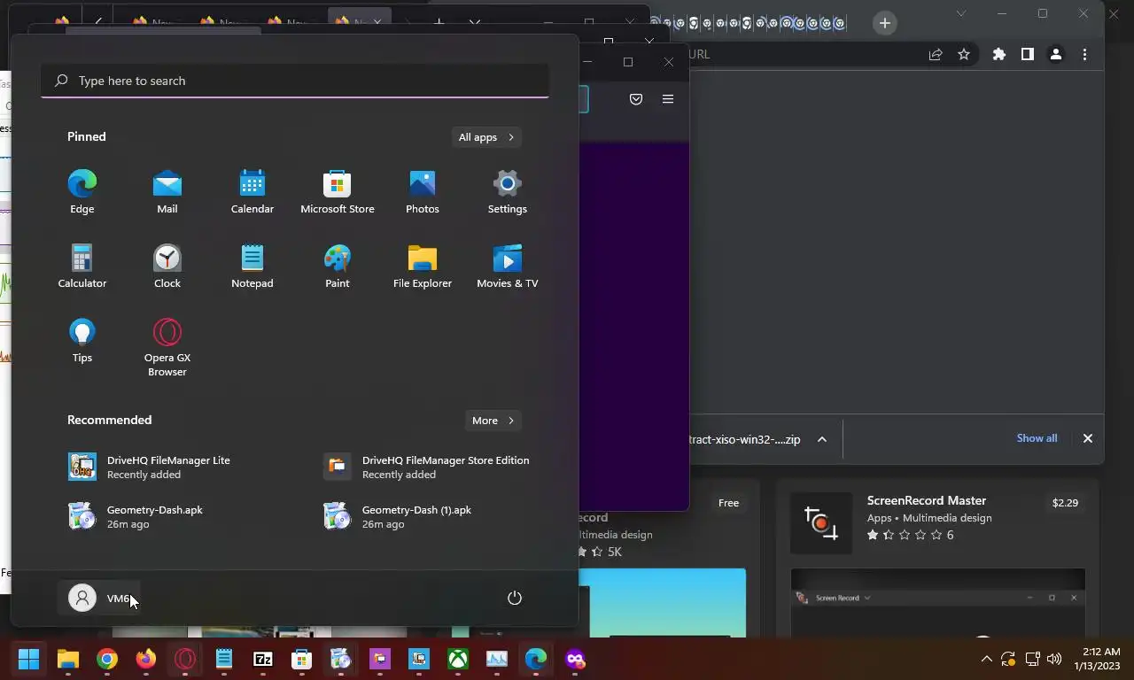Open Chrome tab search dropdown
The width and height of the screenshot is (1134, 680).
pos(961,13)
